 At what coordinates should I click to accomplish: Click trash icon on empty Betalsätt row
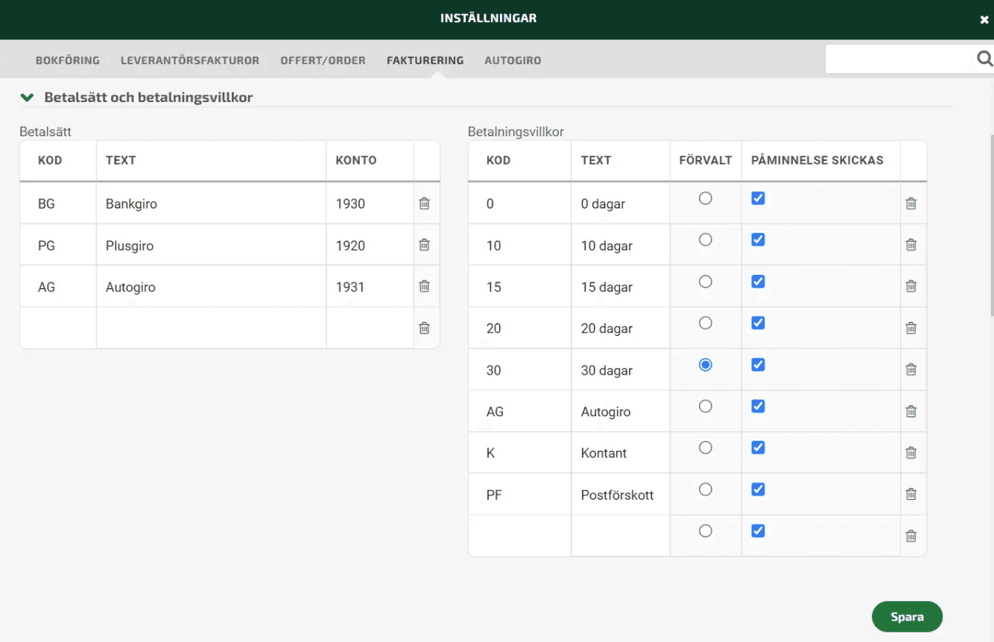pos(425,328)
